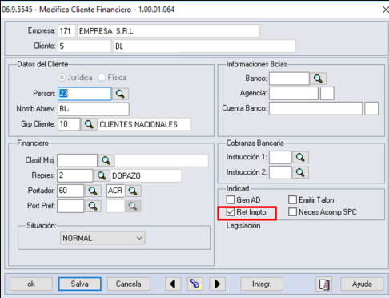The image size is (389, 298).
Task: Click disabled magnifier after Port Pref second field
Action: click(133, 206)
